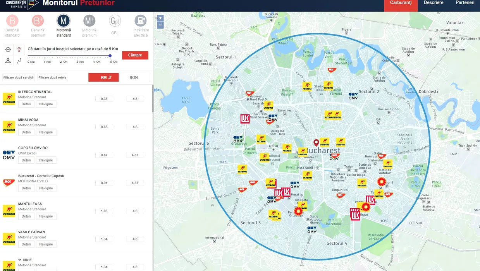Image resolution: width=480 pixels, height=271 pixels.
Task: Click the Petrom marker near Basarab station
Action: (268, 105)
